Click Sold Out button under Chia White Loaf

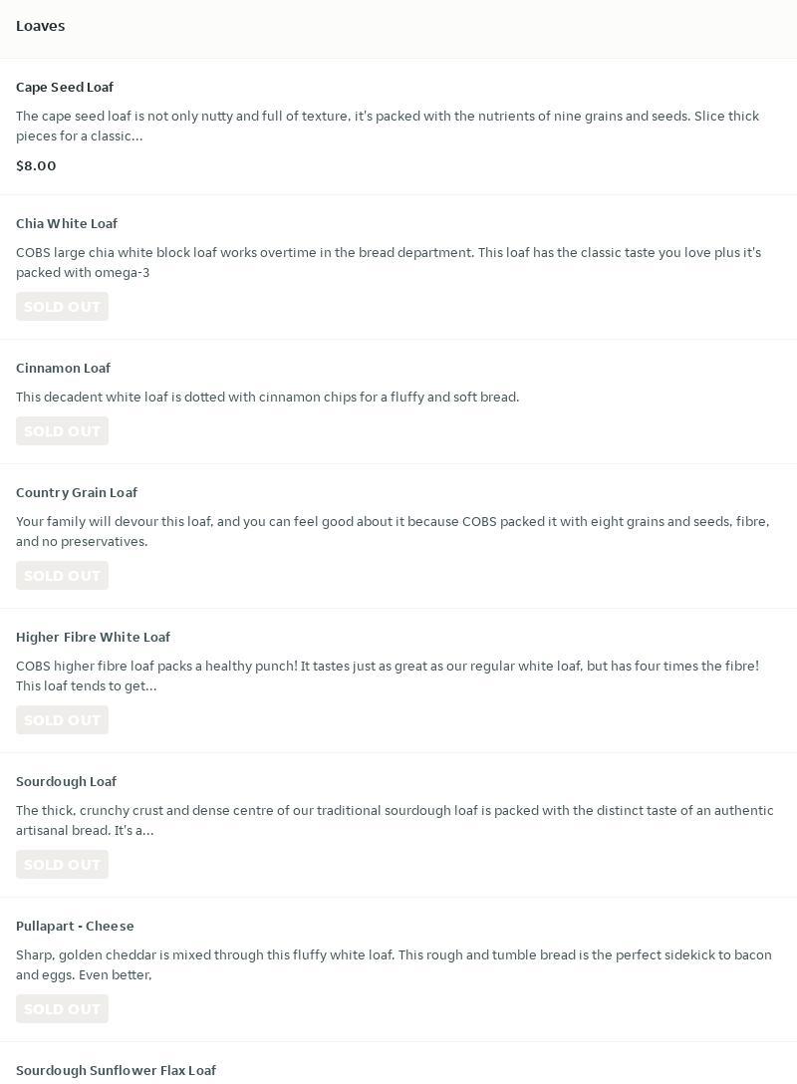coord(62,307)
